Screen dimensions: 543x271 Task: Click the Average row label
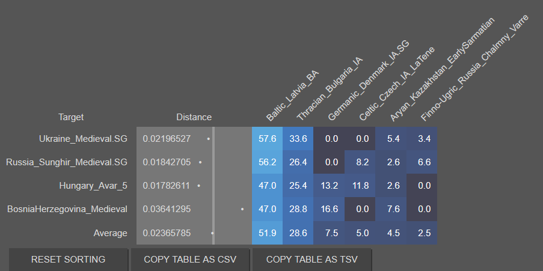[x=111, y=233]
